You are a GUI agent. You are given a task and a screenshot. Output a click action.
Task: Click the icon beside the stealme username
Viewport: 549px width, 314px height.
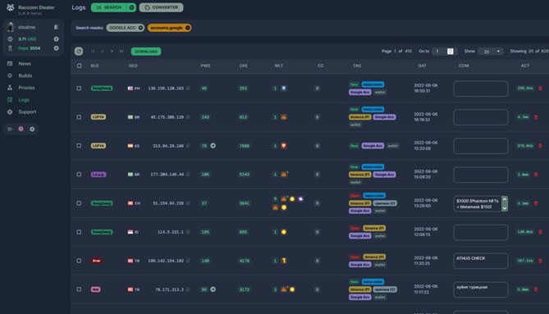(56, 27)
